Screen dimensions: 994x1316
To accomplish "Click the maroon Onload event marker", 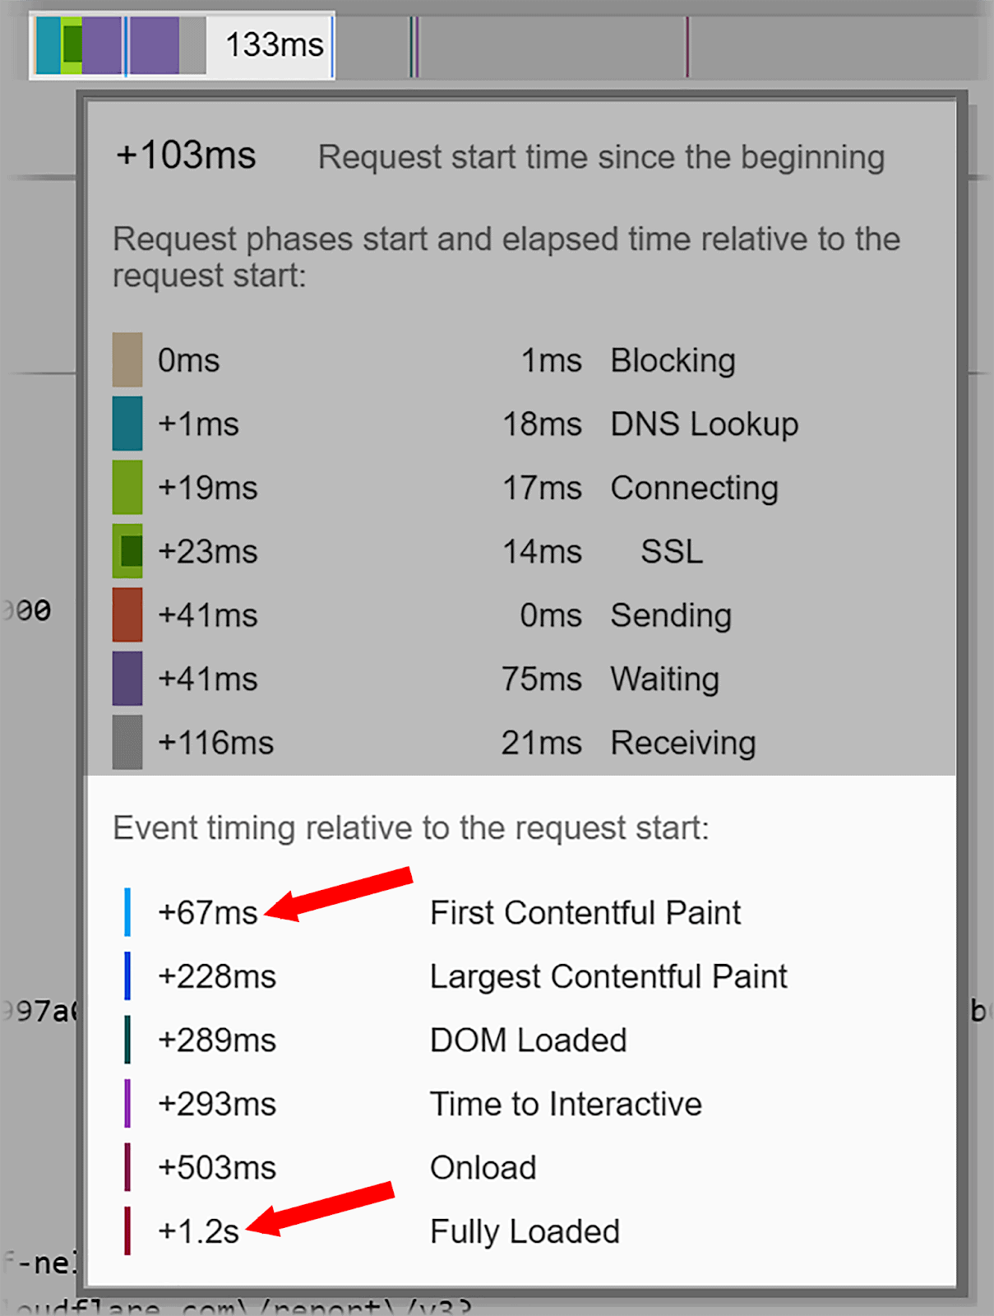I will [x=127, y=1167].
